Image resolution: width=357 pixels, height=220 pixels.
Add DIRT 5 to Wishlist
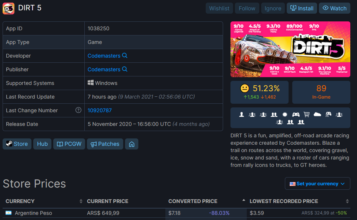click(x=219, y=8)
